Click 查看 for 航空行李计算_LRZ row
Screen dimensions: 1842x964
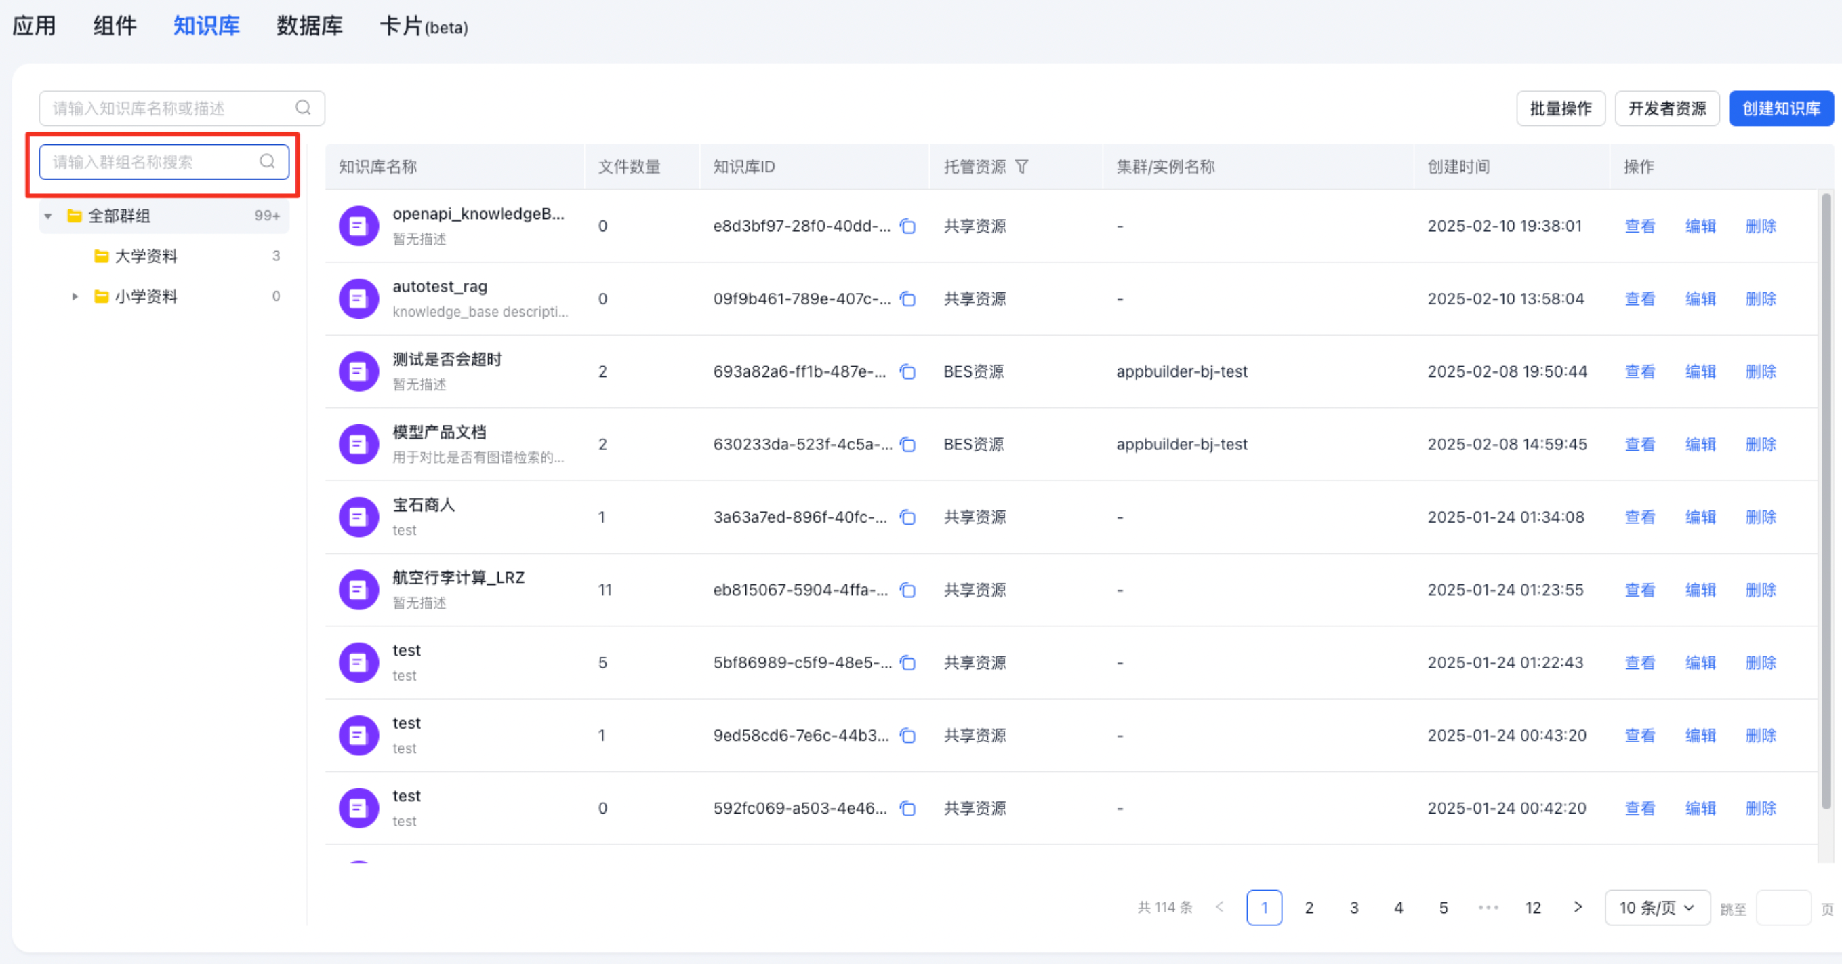tap(1639, 590)
